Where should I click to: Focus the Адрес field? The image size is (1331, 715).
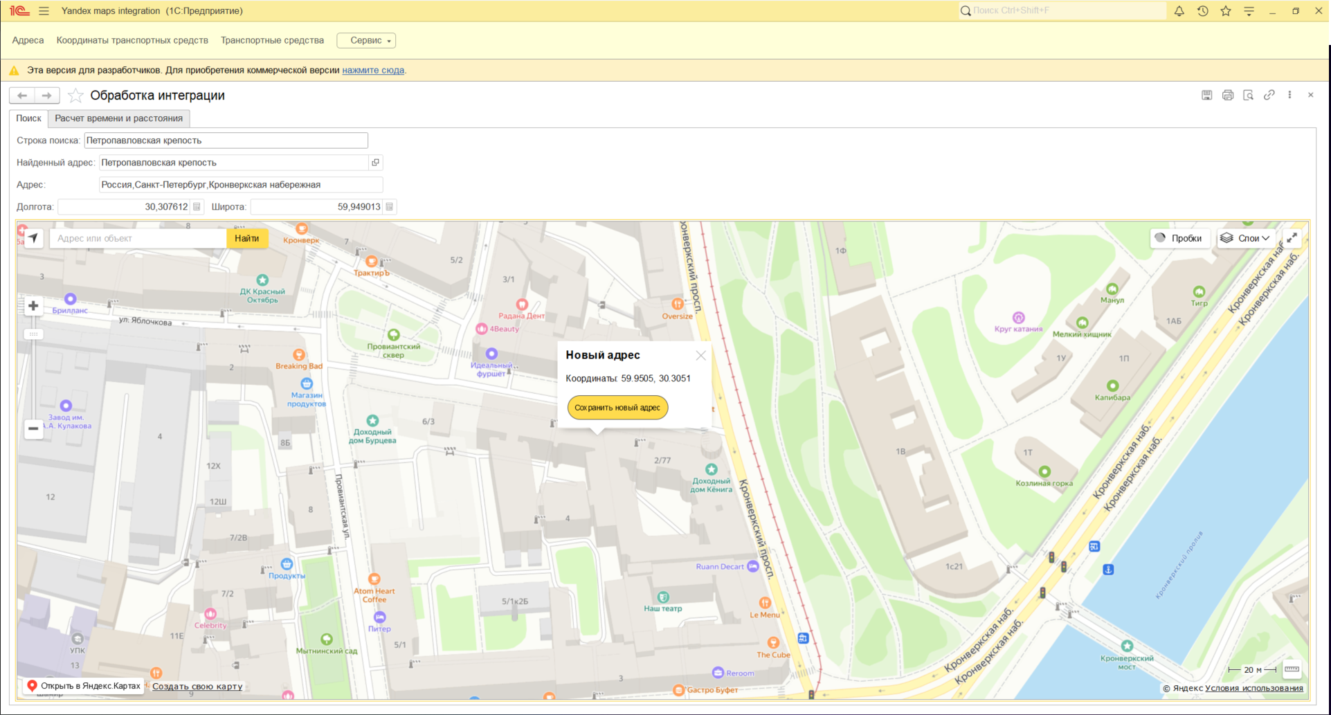tap(241, 185)
